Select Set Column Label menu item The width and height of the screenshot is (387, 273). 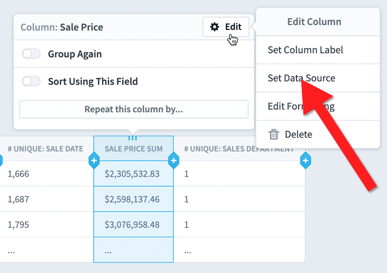(x=305, y=50)
